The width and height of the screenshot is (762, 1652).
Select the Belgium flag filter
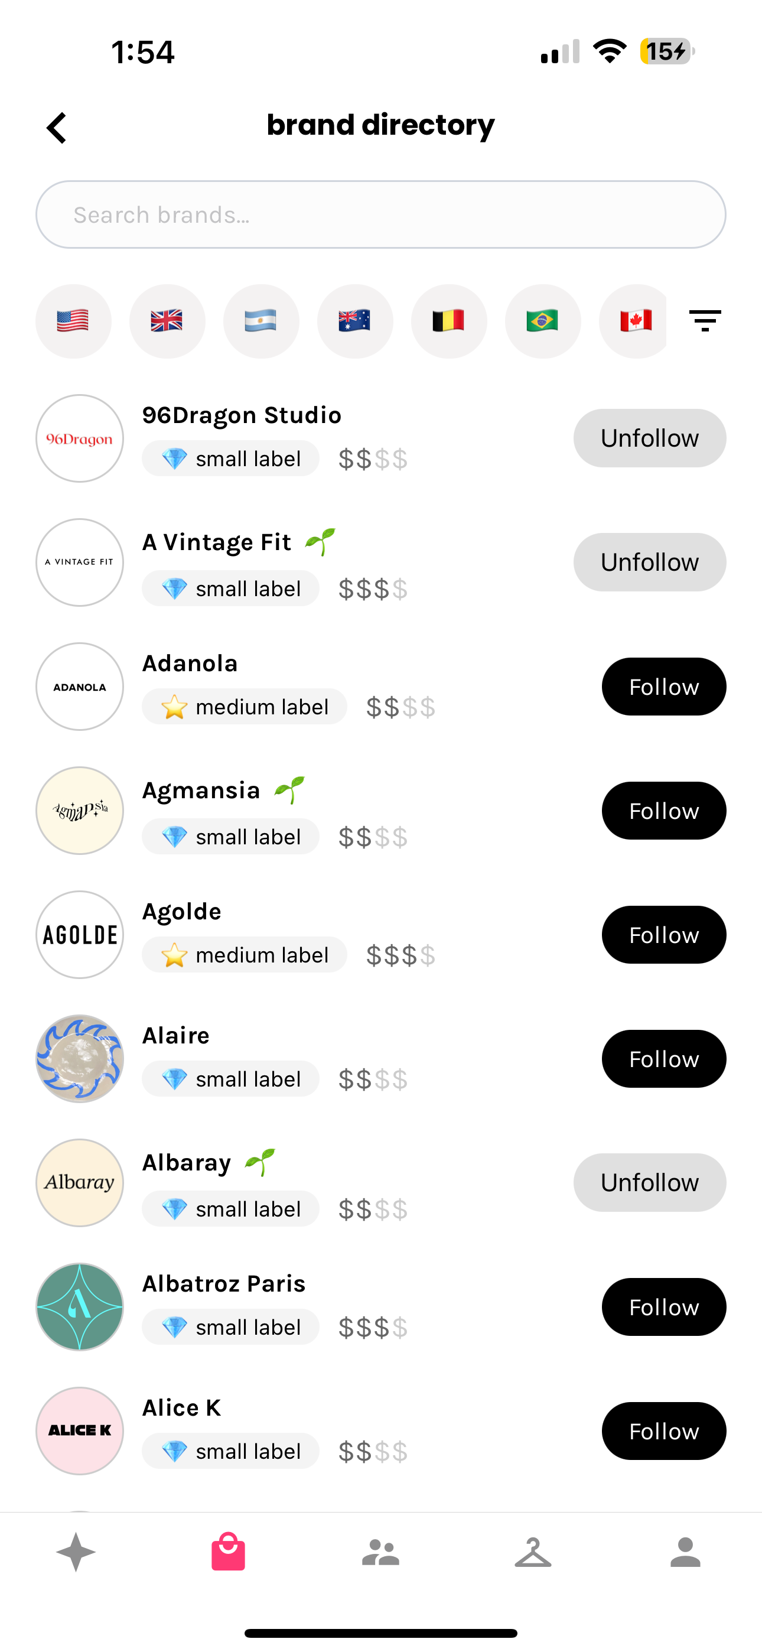[448, 321]
